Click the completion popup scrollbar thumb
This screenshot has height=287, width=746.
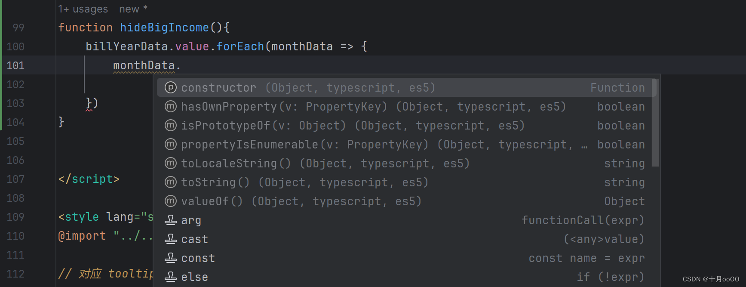tap(656, 122)
